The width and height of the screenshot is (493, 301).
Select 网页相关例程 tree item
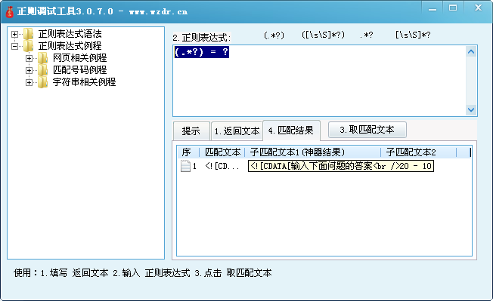(80, 58)
